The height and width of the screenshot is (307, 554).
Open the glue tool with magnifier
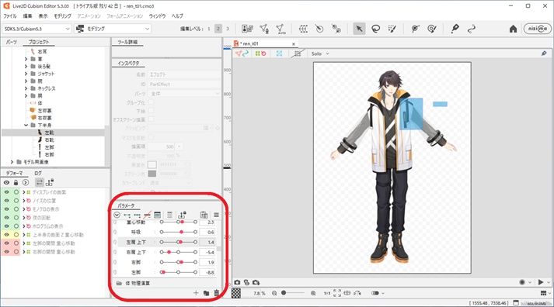[336, 29]
